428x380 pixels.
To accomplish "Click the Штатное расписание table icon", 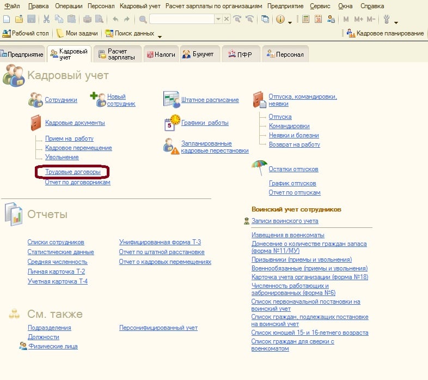I will coord(171,100).
